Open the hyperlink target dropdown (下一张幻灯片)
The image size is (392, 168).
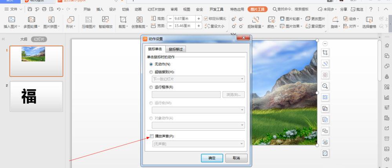(x=198, y=79)
